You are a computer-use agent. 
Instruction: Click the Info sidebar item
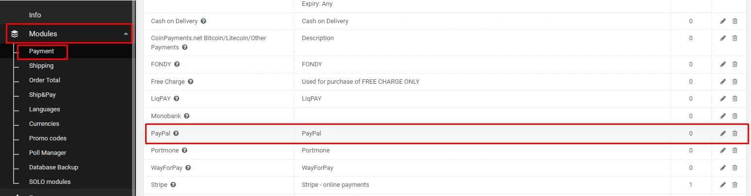[x=35, y=15]
